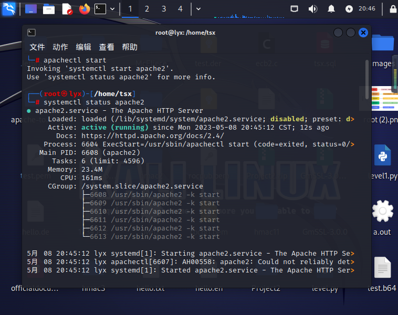Open the notifications bell icon
This screenshot has height=315, width=398.
click(x=331, y=9)
